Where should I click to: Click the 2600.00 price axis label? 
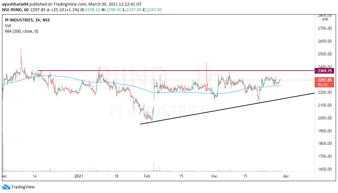(324, 41)
